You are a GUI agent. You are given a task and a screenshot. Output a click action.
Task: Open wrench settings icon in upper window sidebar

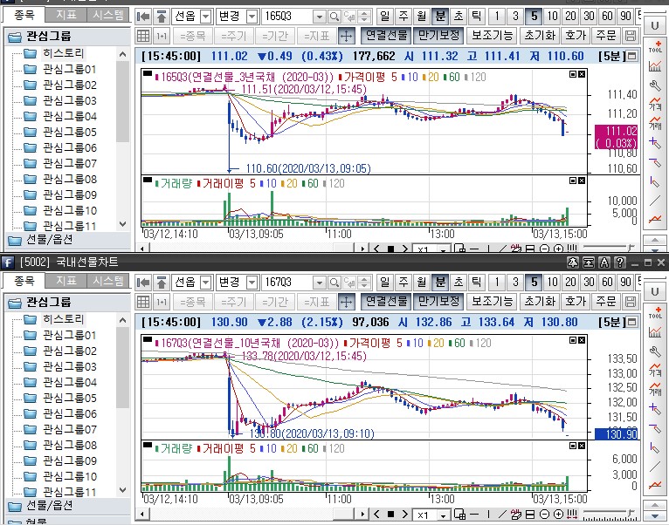655,85
